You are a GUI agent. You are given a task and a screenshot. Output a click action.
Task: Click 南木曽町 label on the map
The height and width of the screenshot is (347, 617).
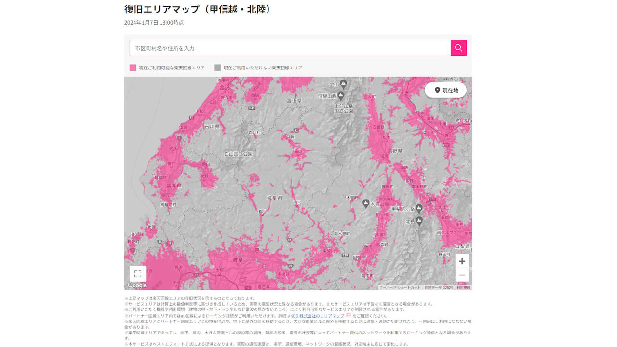coord(342,233)
